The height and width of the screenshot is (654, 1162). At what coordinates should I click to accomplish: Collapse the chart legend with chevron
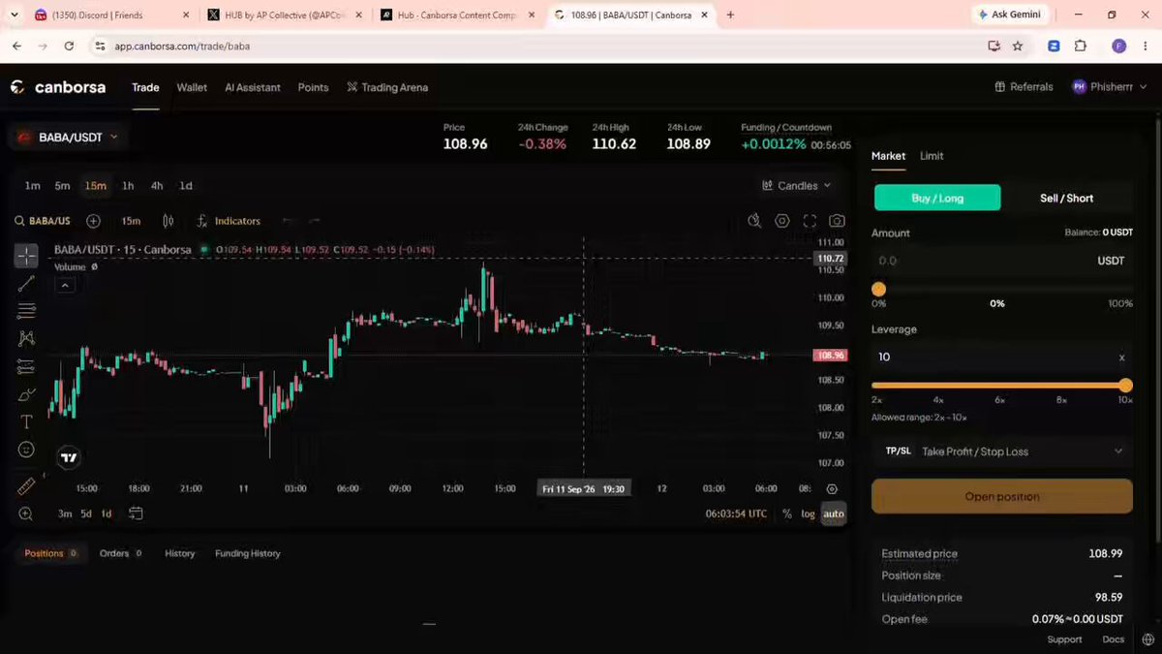65,285
